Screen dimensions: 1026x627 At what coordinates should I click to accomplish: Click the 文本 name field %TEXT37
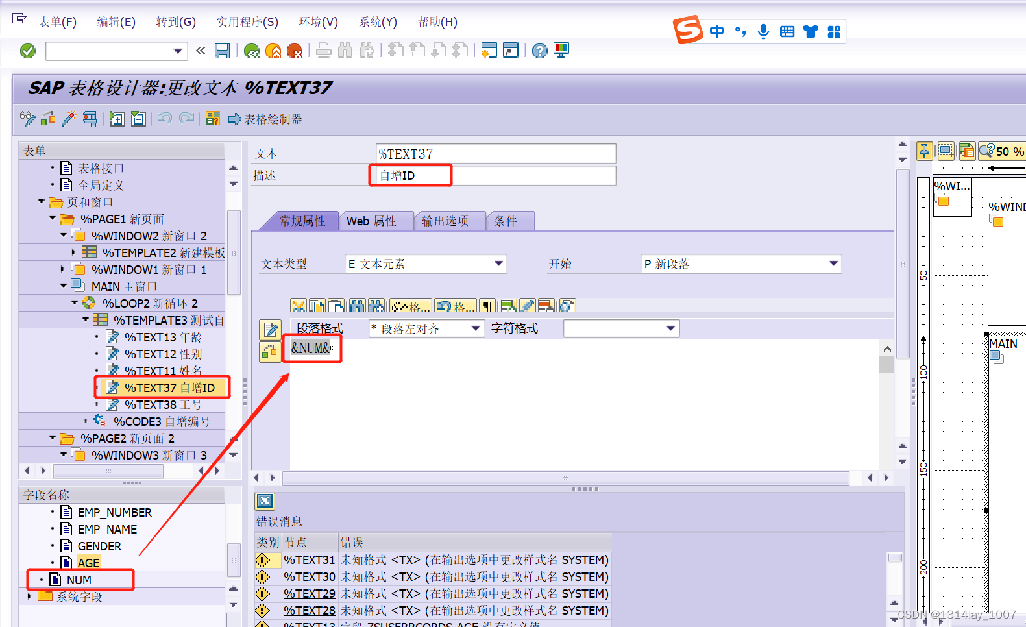496,154
